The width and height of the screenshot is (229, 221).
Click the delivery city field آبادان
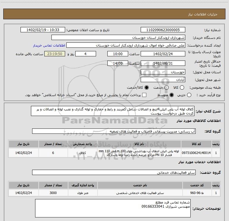click(163, 80)
